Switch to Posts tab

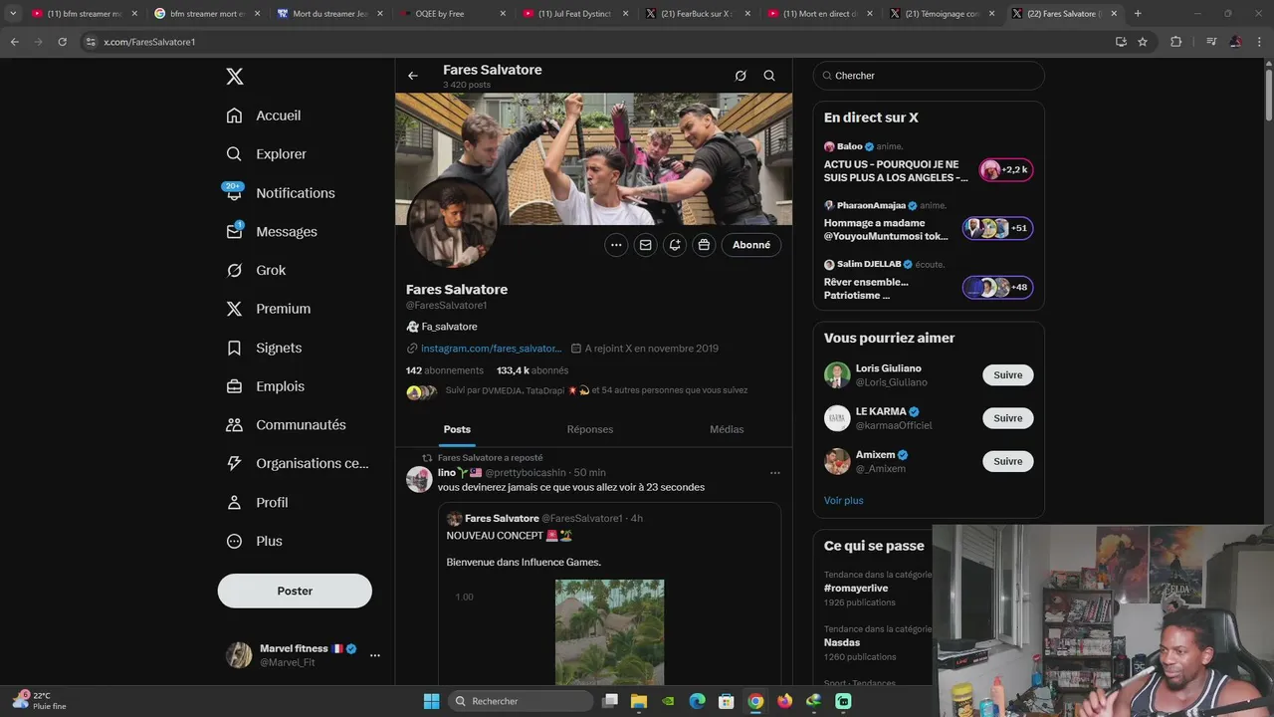click(457, 429)
